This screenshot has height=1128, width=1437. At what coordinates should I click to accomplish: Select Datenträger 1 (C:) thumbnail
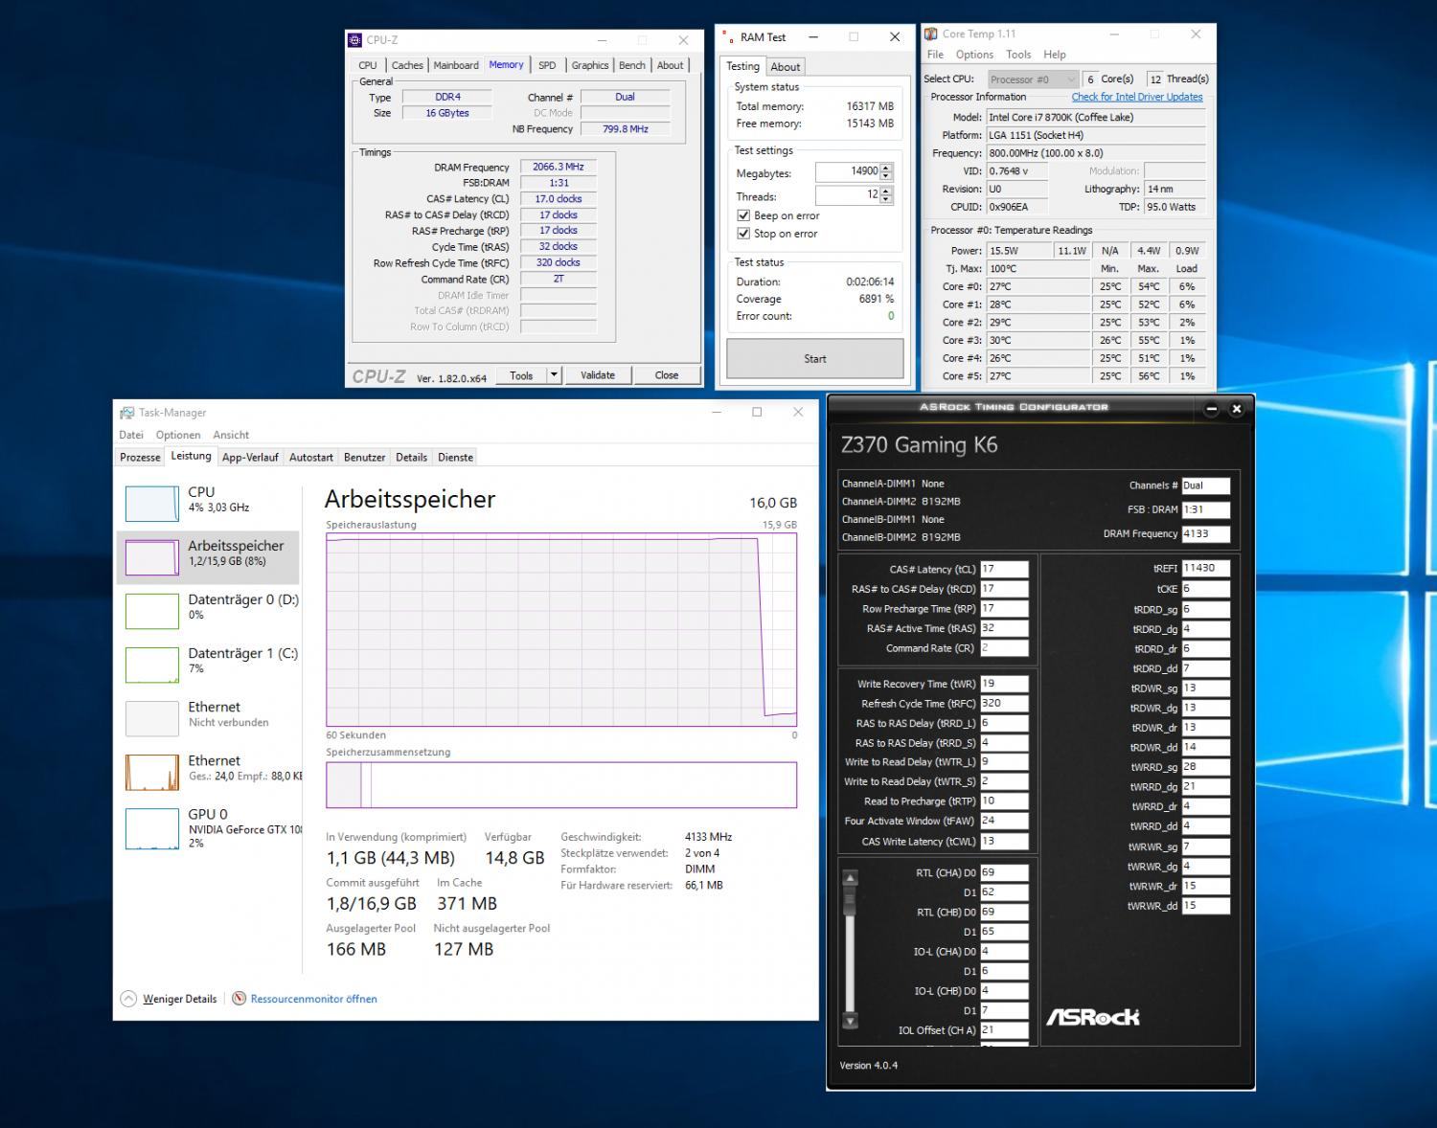coord(152,665)
